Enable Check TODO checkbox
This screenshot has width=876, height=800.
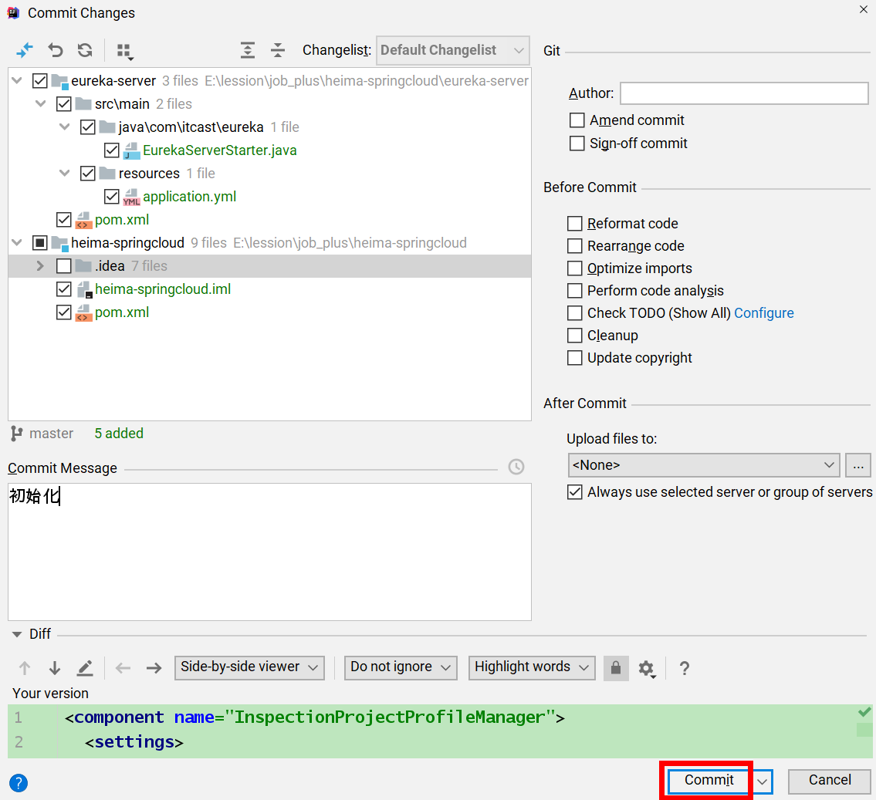click(574, 312)
